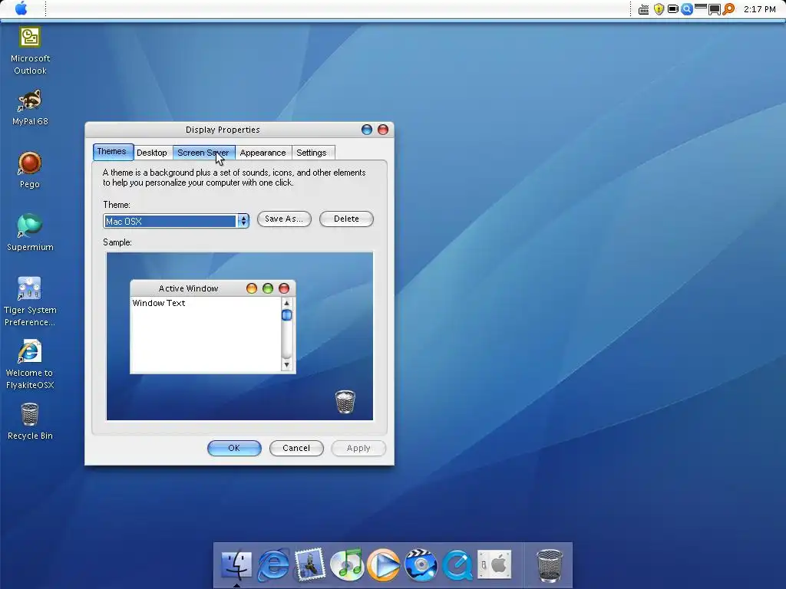Open the yellow security shield tray icon

coord(659,9)
